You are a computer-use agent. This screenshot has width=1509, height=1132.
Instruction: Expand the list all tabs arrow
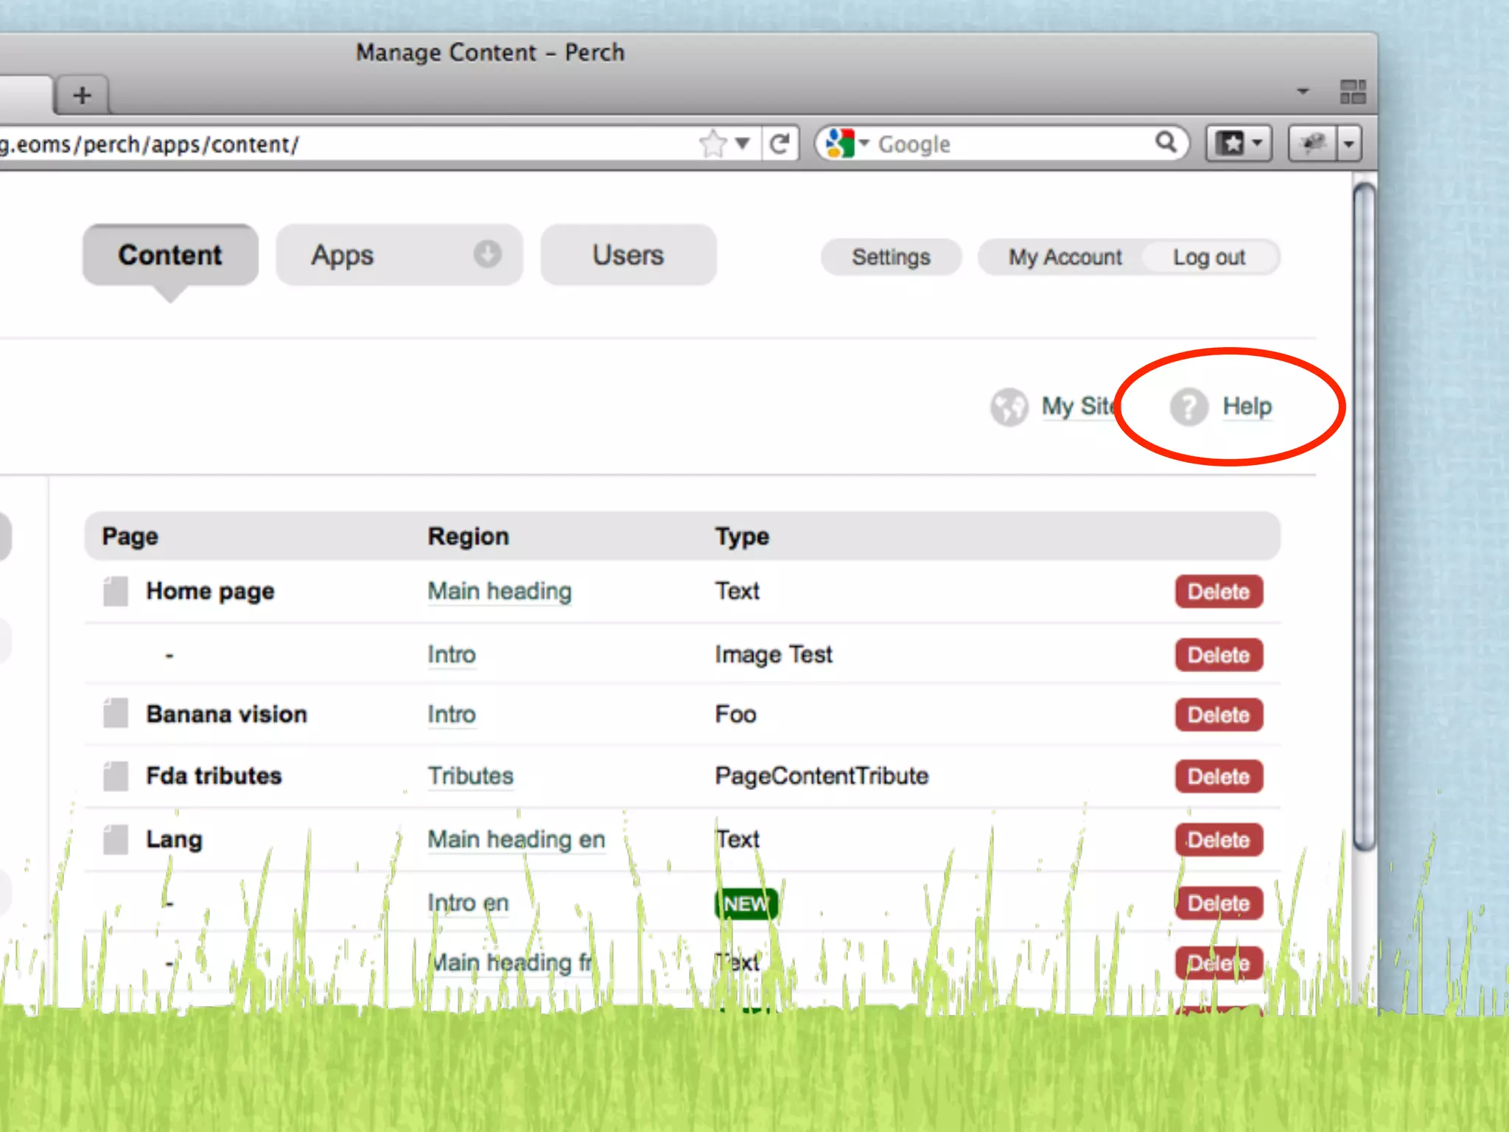[x=1303, y=91]
